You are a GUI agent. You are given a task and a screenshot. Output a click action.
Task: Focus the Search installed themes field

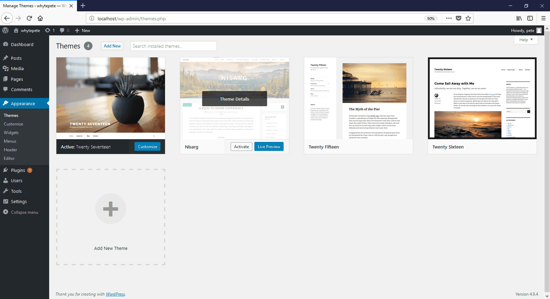click(174, 46)
